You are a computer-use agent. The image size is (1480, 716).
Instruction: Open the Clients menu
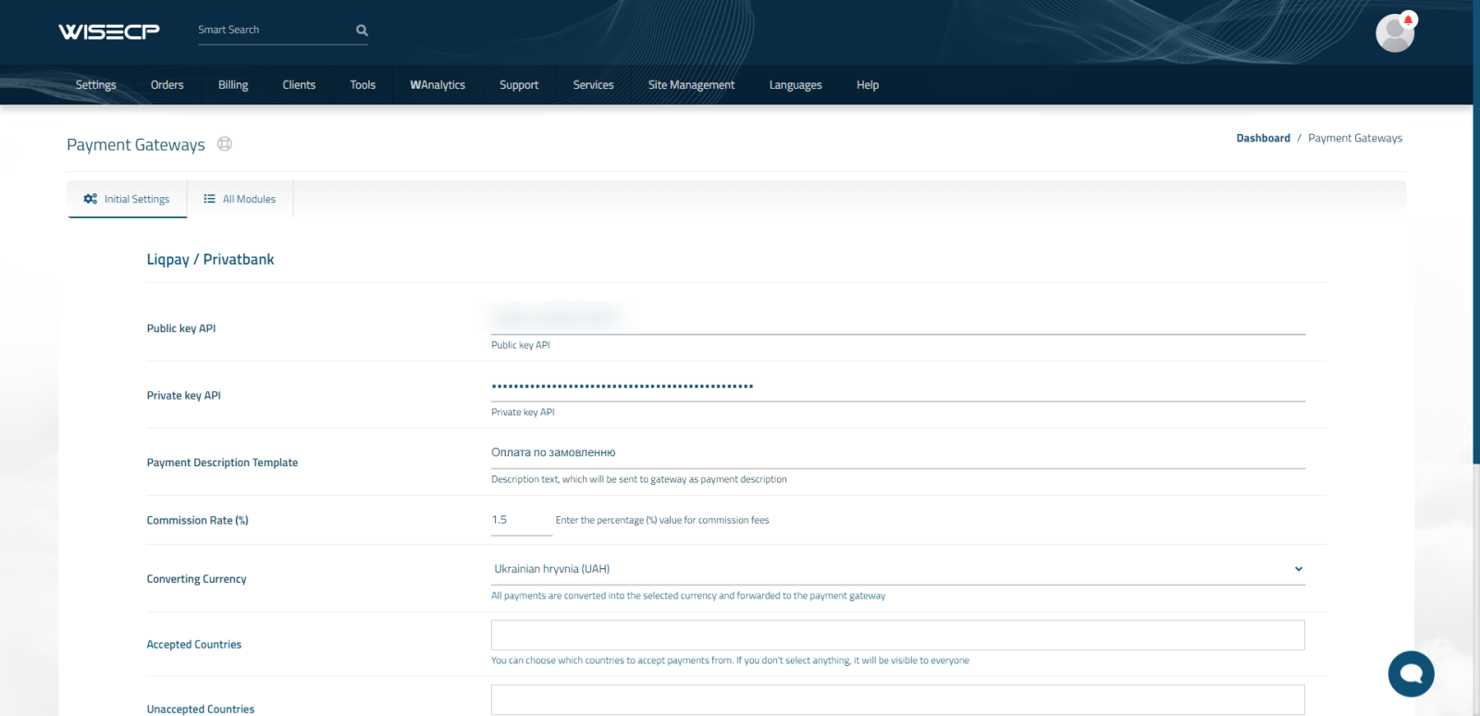[299, 85]
